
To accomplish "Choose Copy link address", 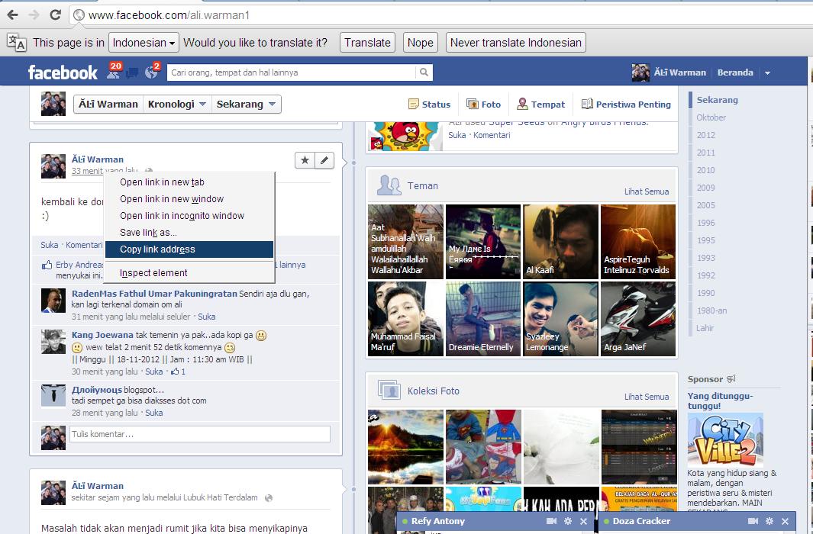I will coord(189,249).
